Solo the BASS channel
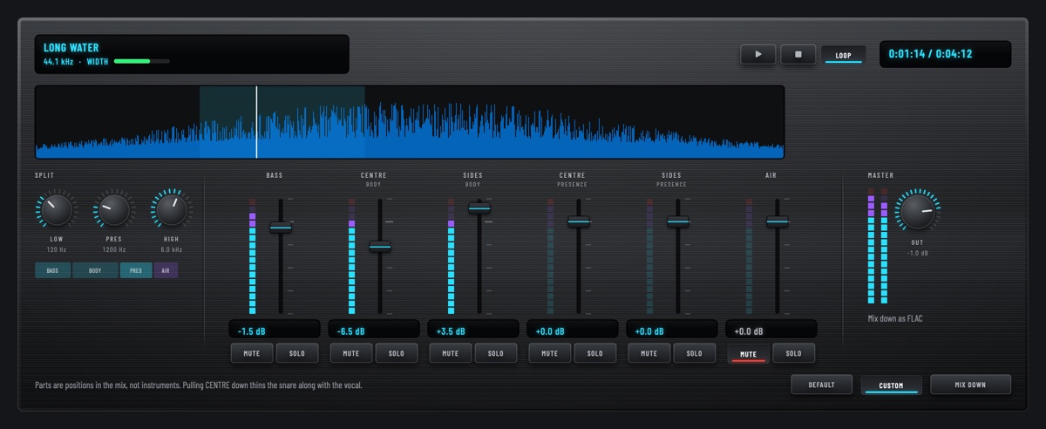The width and height of the screenshot is (1046, 429). point(297,353)
